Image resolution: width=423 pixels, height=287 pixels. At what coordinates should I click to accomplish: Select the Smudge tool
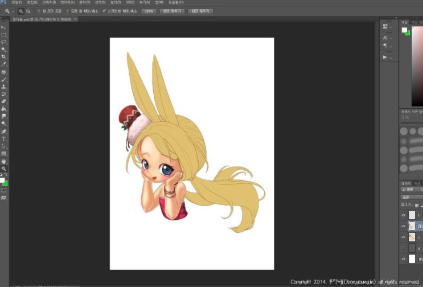coord(3,116)
